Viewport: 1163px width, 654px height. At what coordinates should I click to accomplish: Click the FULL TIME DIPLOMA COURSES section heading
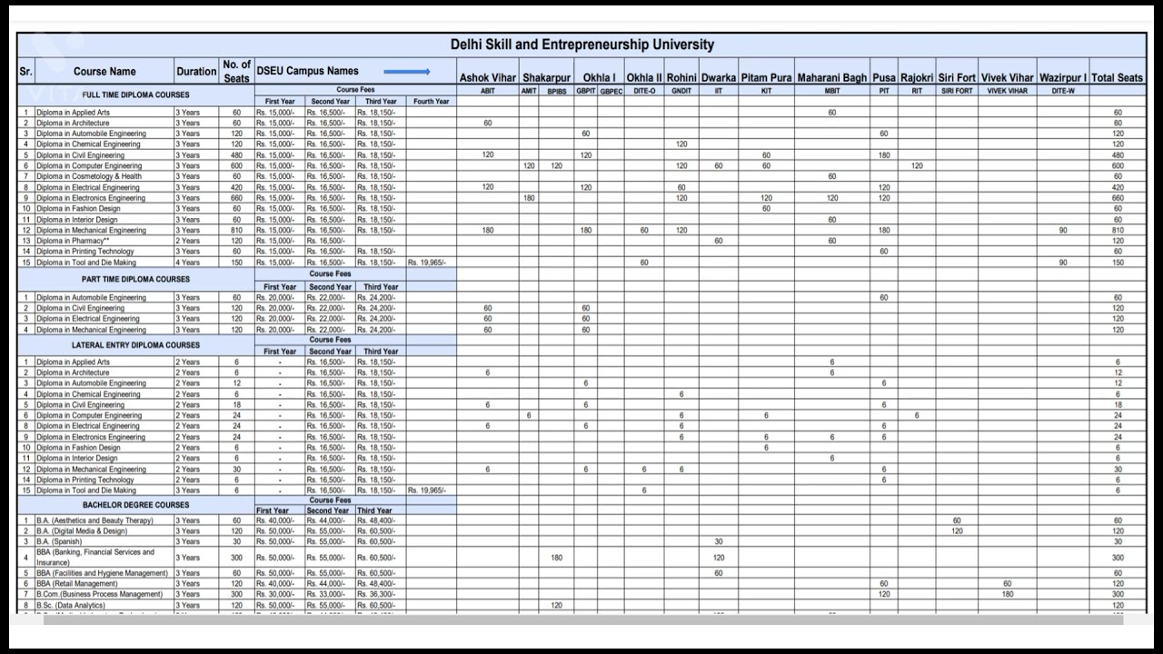pos(135,95)
